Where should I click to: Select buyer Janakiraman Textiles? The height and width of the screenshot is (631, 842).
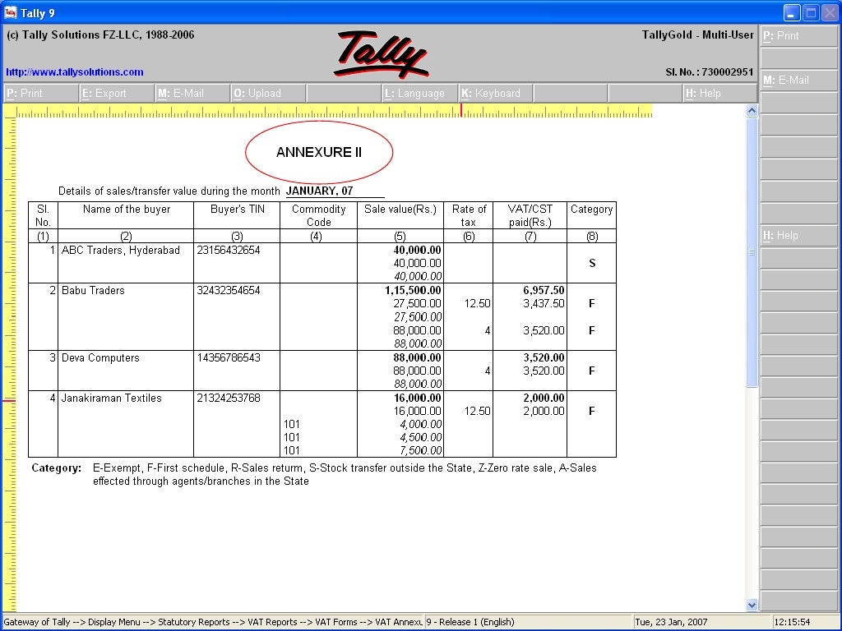click(x=111, y=398)
